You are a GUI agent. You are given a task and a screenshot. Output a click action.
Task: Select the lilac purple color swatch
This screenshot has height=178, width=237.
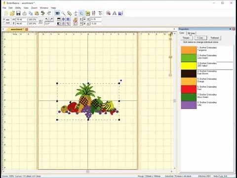(x=189, y=105)
